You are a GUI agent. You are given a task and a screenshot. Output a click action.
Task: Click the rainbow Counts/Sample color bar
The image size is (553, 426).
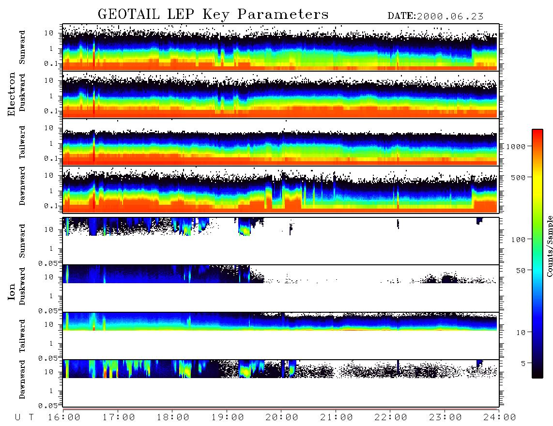click(537, 254)
